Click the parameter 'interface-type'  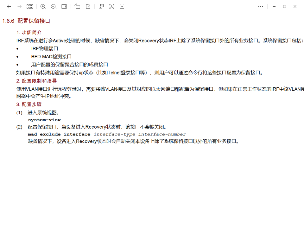click(x=114, y=134)
